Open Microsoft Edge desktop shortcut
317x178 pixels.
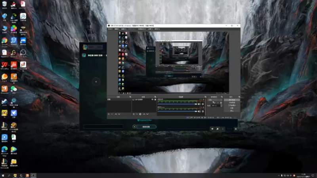[4, 151]
